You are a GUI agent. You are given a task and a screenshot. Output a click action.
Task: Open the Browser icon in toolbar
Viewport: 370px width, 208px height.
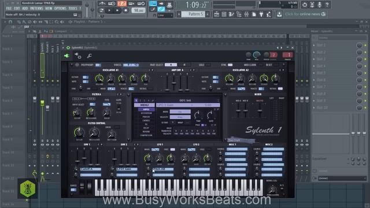(x=239, y=14)
